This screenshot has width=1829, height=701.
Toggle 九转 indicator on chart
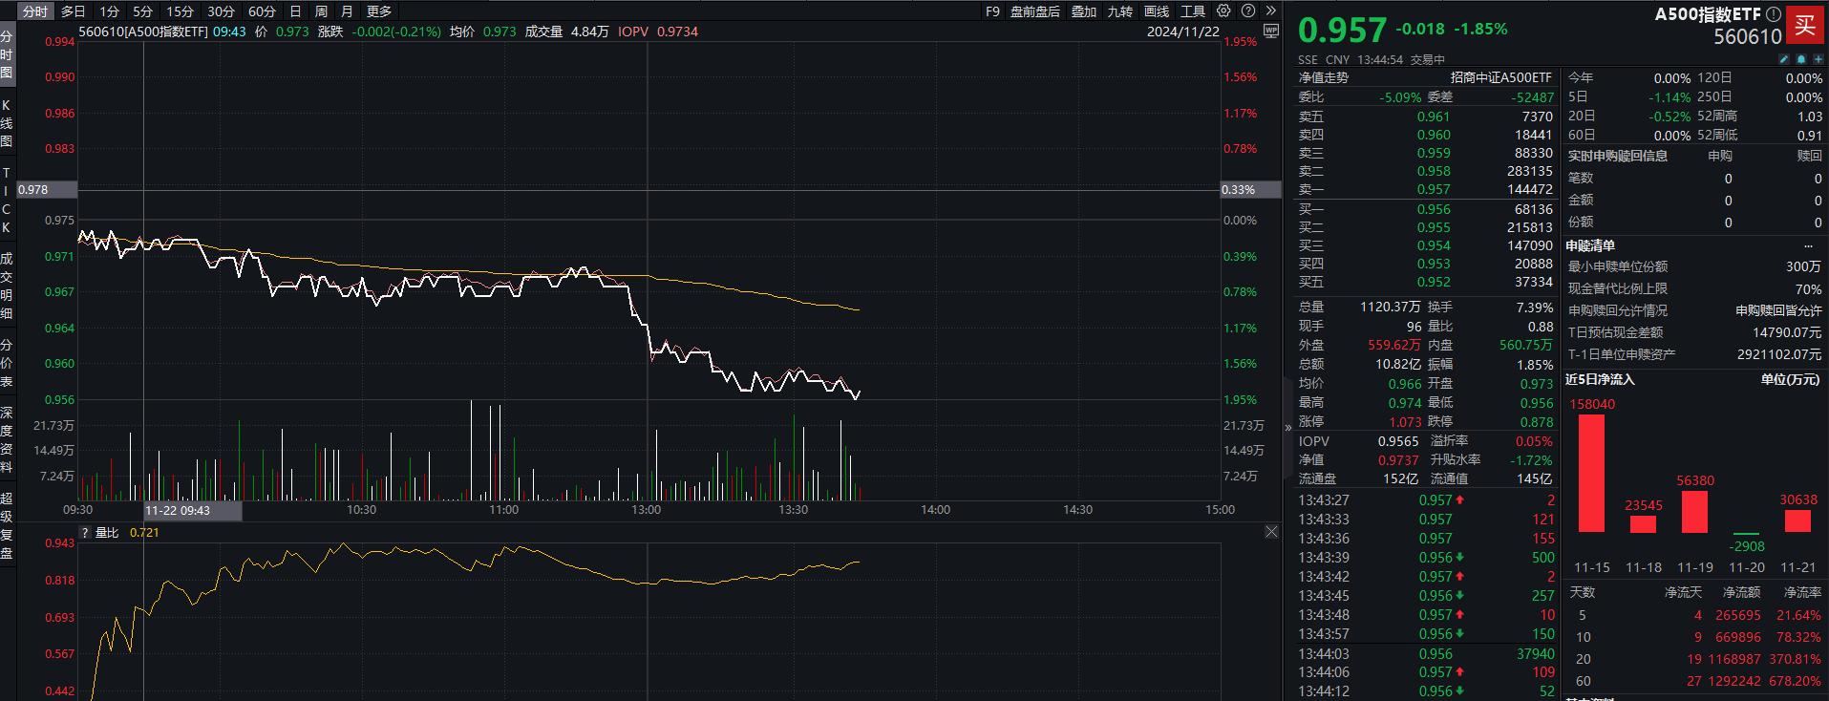click(x=1119, y=11)
